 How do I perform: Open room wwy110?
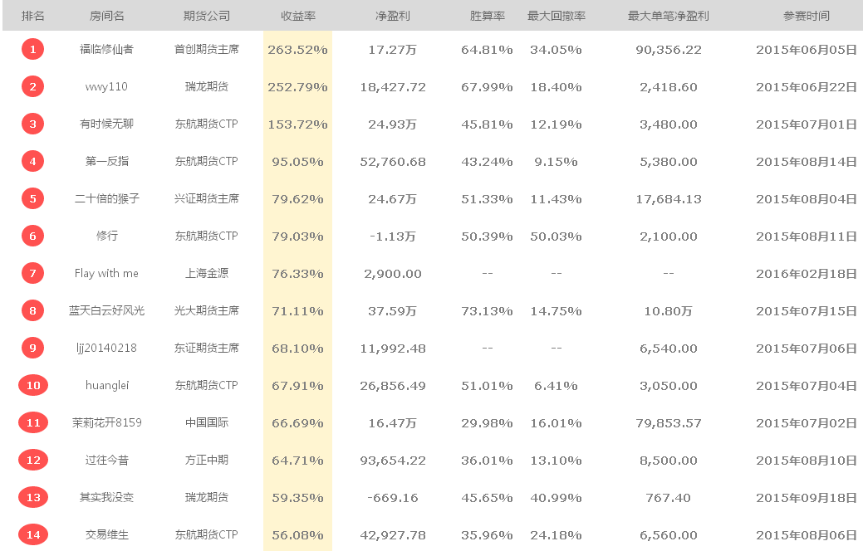106,87
